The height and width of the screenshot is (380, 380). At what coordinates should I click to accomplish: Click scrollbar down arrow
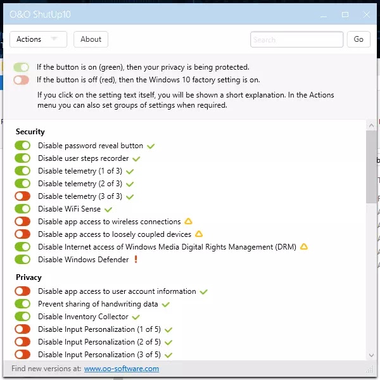tap(371, 355)
